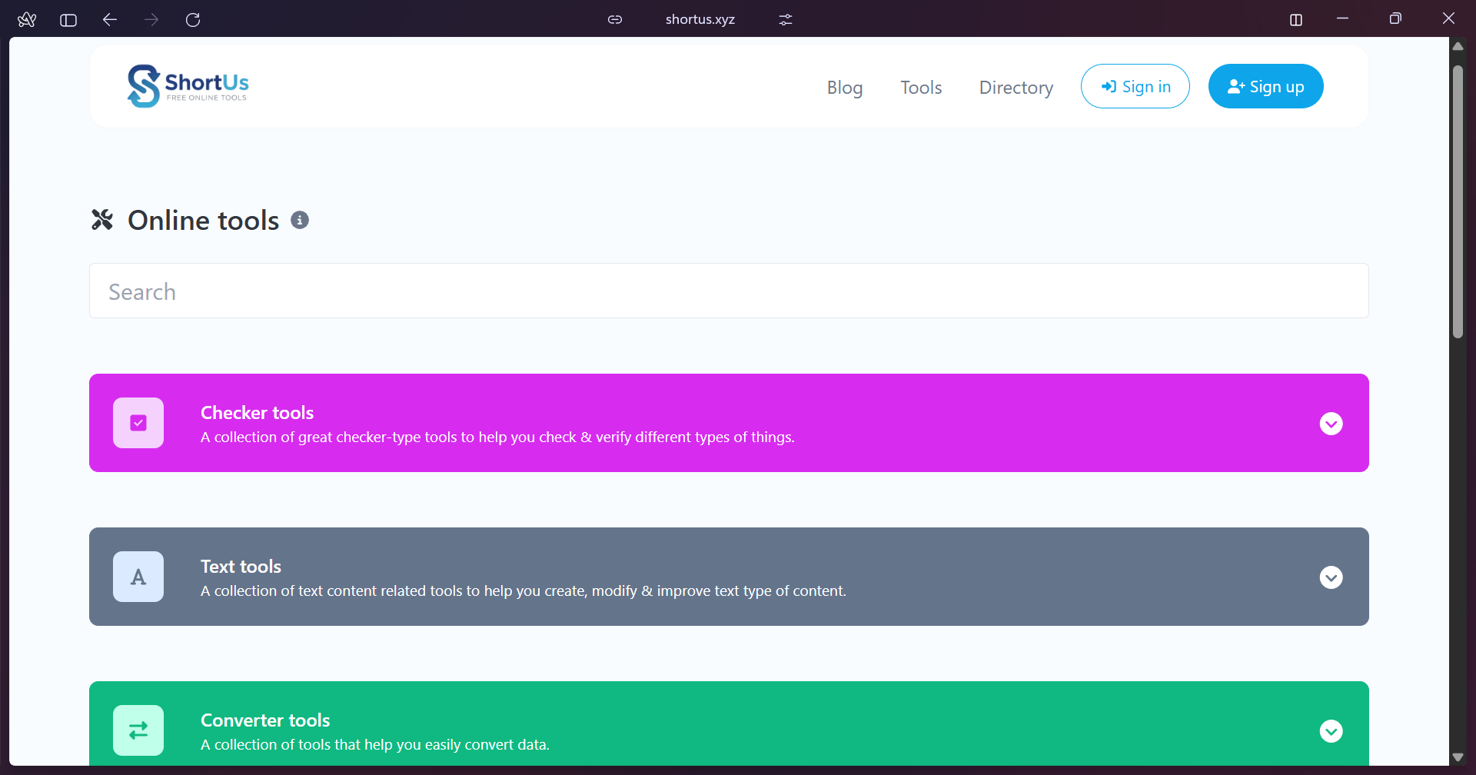Navigate to the Directory page
The image size is (1476, 775).
1016,87
